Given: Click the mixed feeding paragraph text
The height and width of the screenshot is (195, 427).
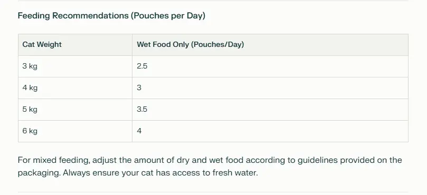Looking at the screenshot, I should pyautogui.click(x=210, y=166).
